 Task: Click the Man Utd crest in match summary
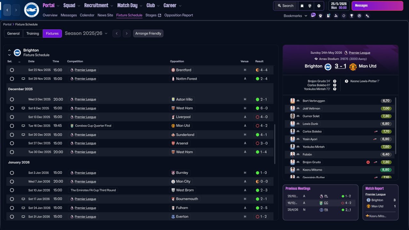coord(353,66)
